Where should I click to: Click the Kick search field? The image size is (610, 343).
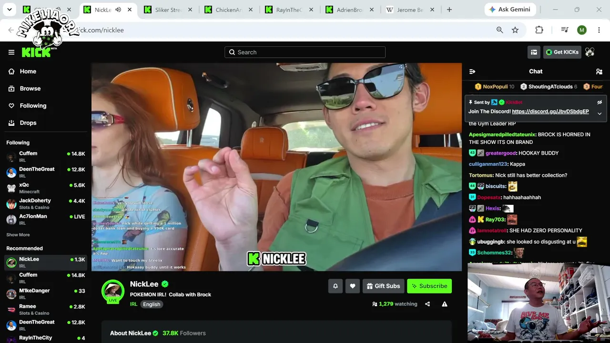(305, 52)
